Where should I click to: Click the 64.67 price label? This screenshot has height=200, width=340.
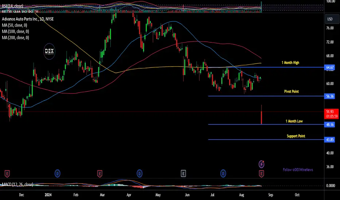[x=329, y=68]
